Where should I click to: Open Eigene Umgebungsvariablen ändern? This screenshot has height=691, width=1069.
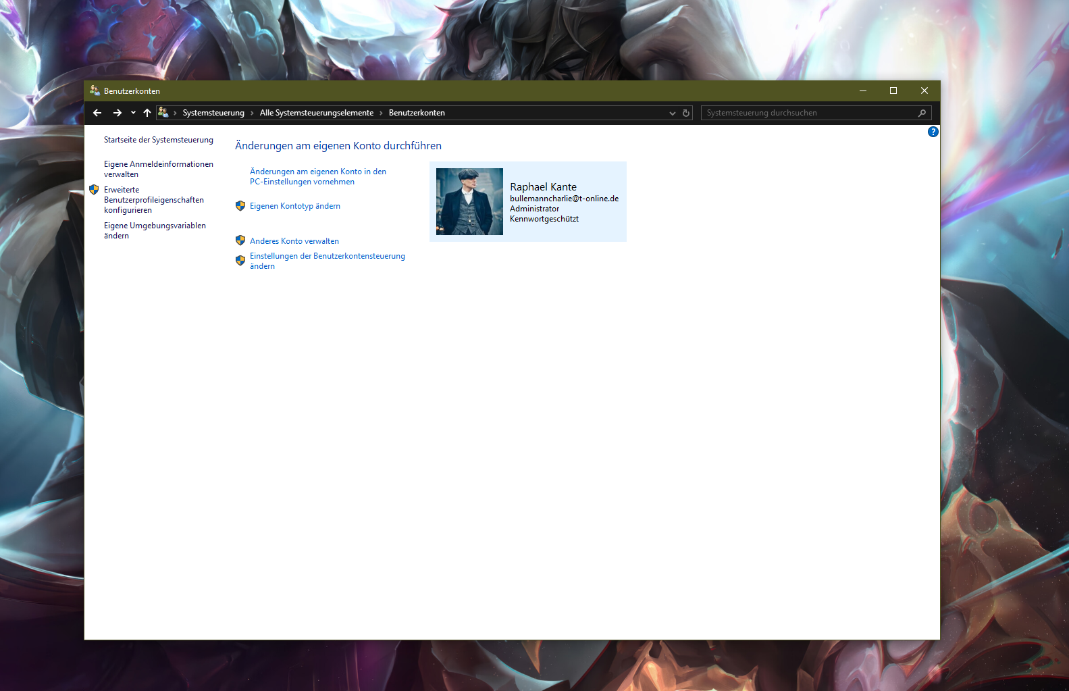tap(155, 230)
